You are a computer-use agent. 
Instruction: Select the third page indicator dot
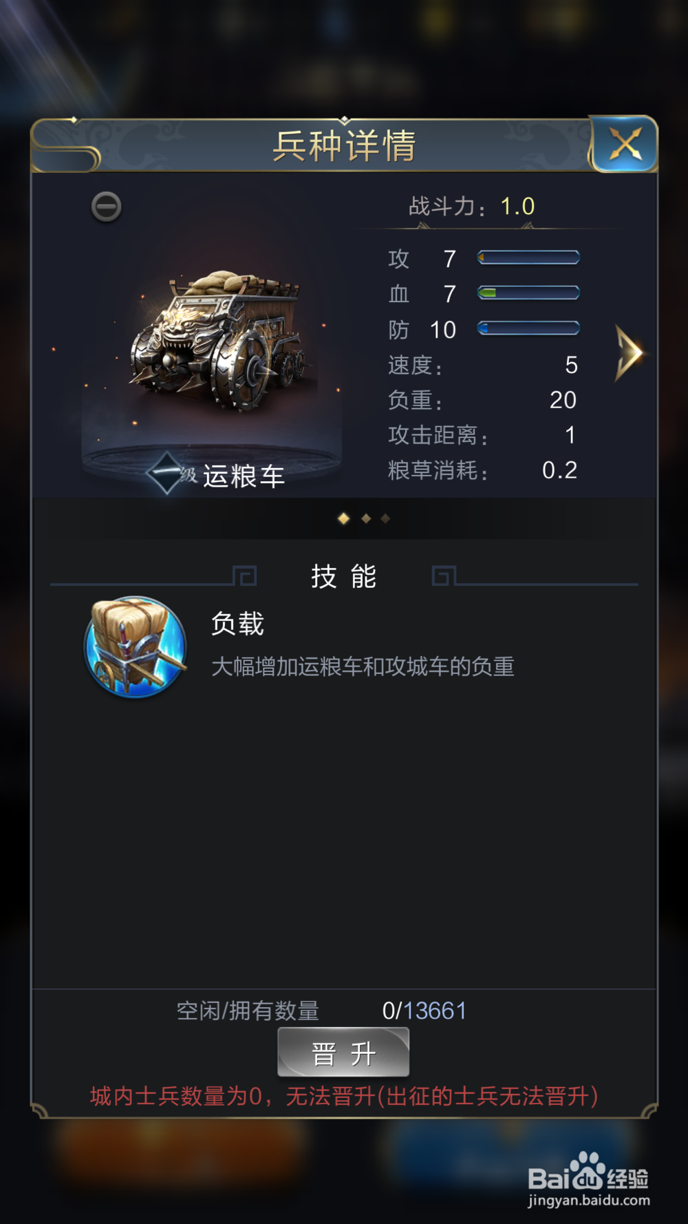coord(385,518)
